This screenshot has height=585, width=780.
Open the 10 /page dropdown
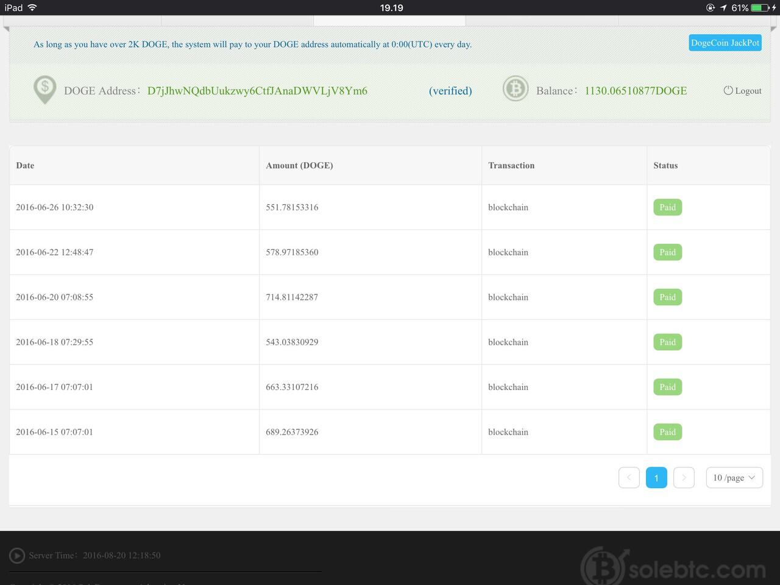734,478
